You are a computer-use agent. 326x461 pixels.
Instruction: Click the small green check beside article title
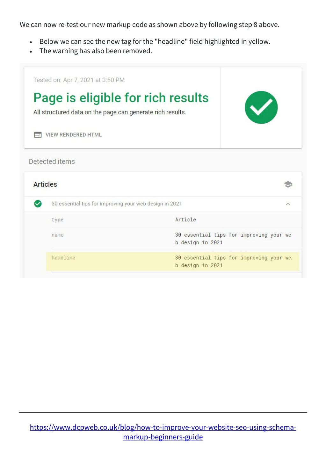tap(38, 204)
